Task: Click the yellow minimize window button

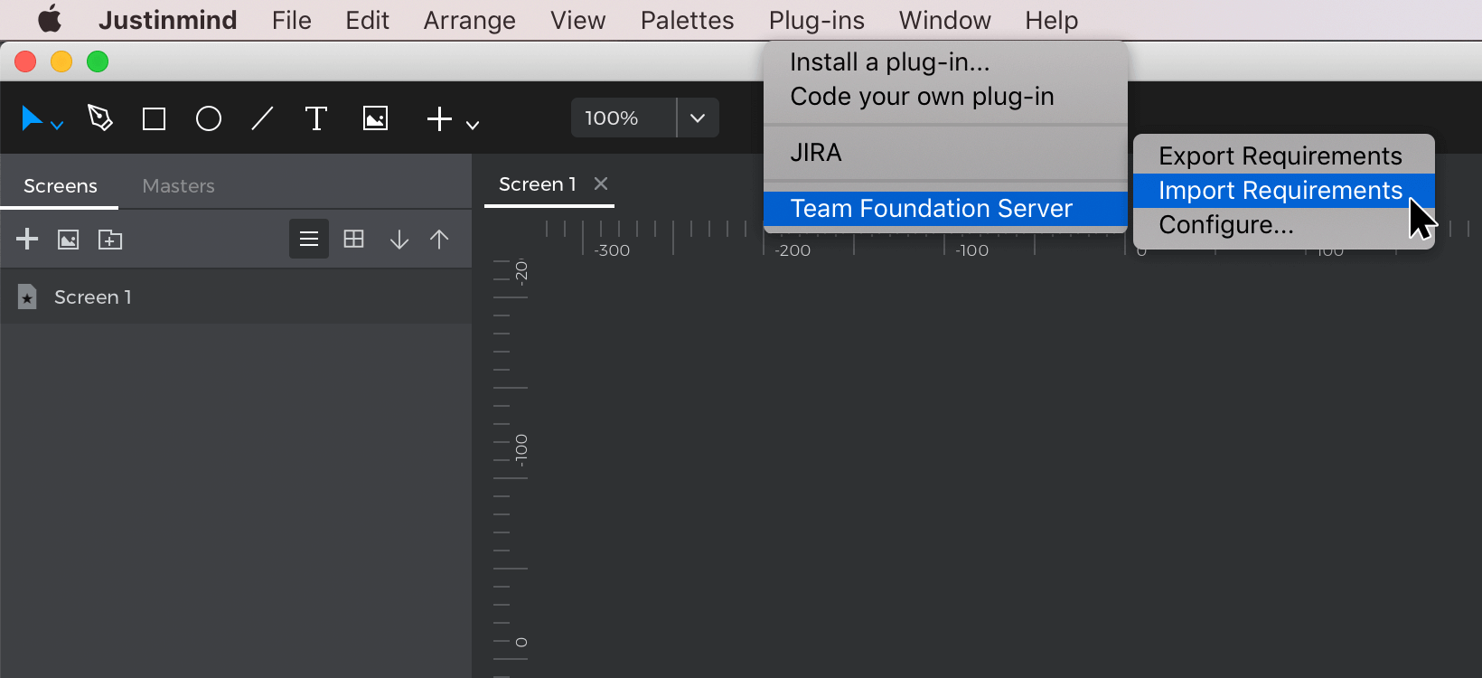Action: click(x=61, y=61)
